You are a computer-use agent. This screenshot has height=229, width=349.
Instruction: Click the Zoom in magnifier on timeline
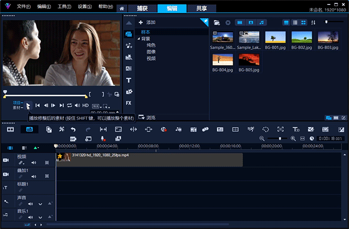point(293,139)
